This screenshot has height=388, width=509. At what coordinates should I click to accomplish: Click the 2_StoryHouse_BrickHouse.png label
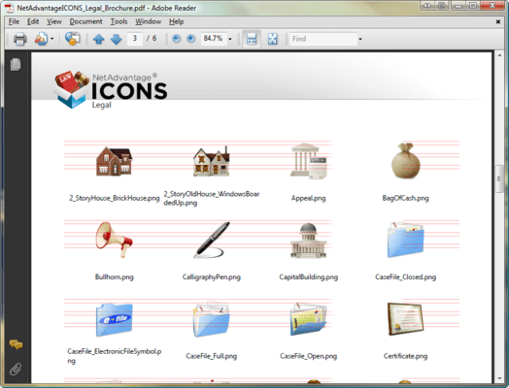coord(115,198)
